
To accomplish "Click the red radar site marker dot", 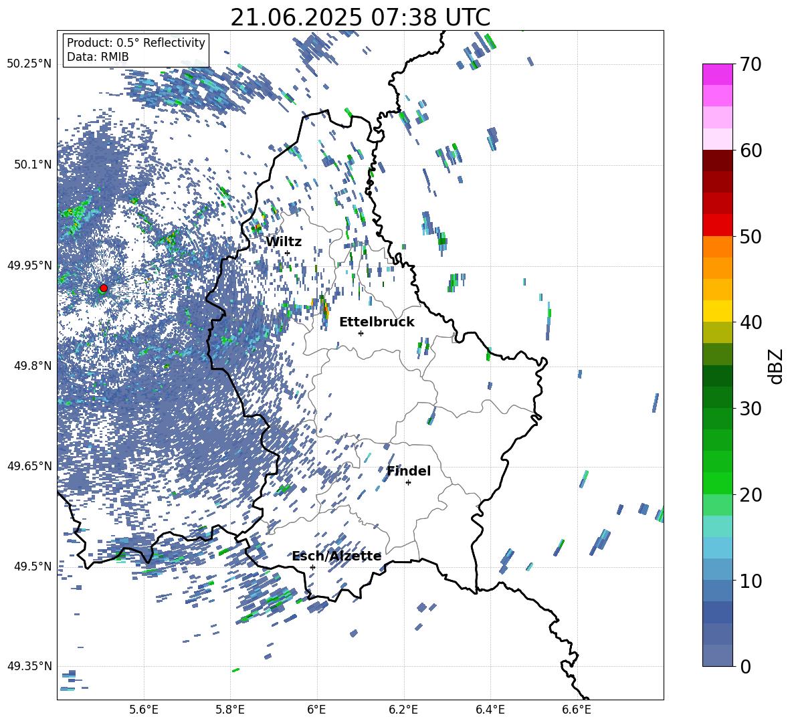I will click(x=104, y=288).
